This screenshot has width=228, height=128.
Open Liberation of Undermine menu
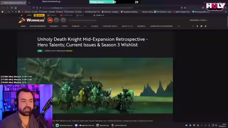point(161,26)
